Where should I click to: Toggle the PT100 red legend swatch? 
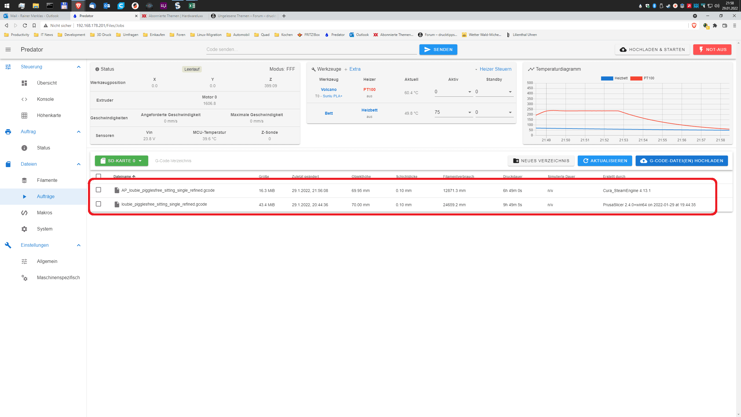[636, 78]
